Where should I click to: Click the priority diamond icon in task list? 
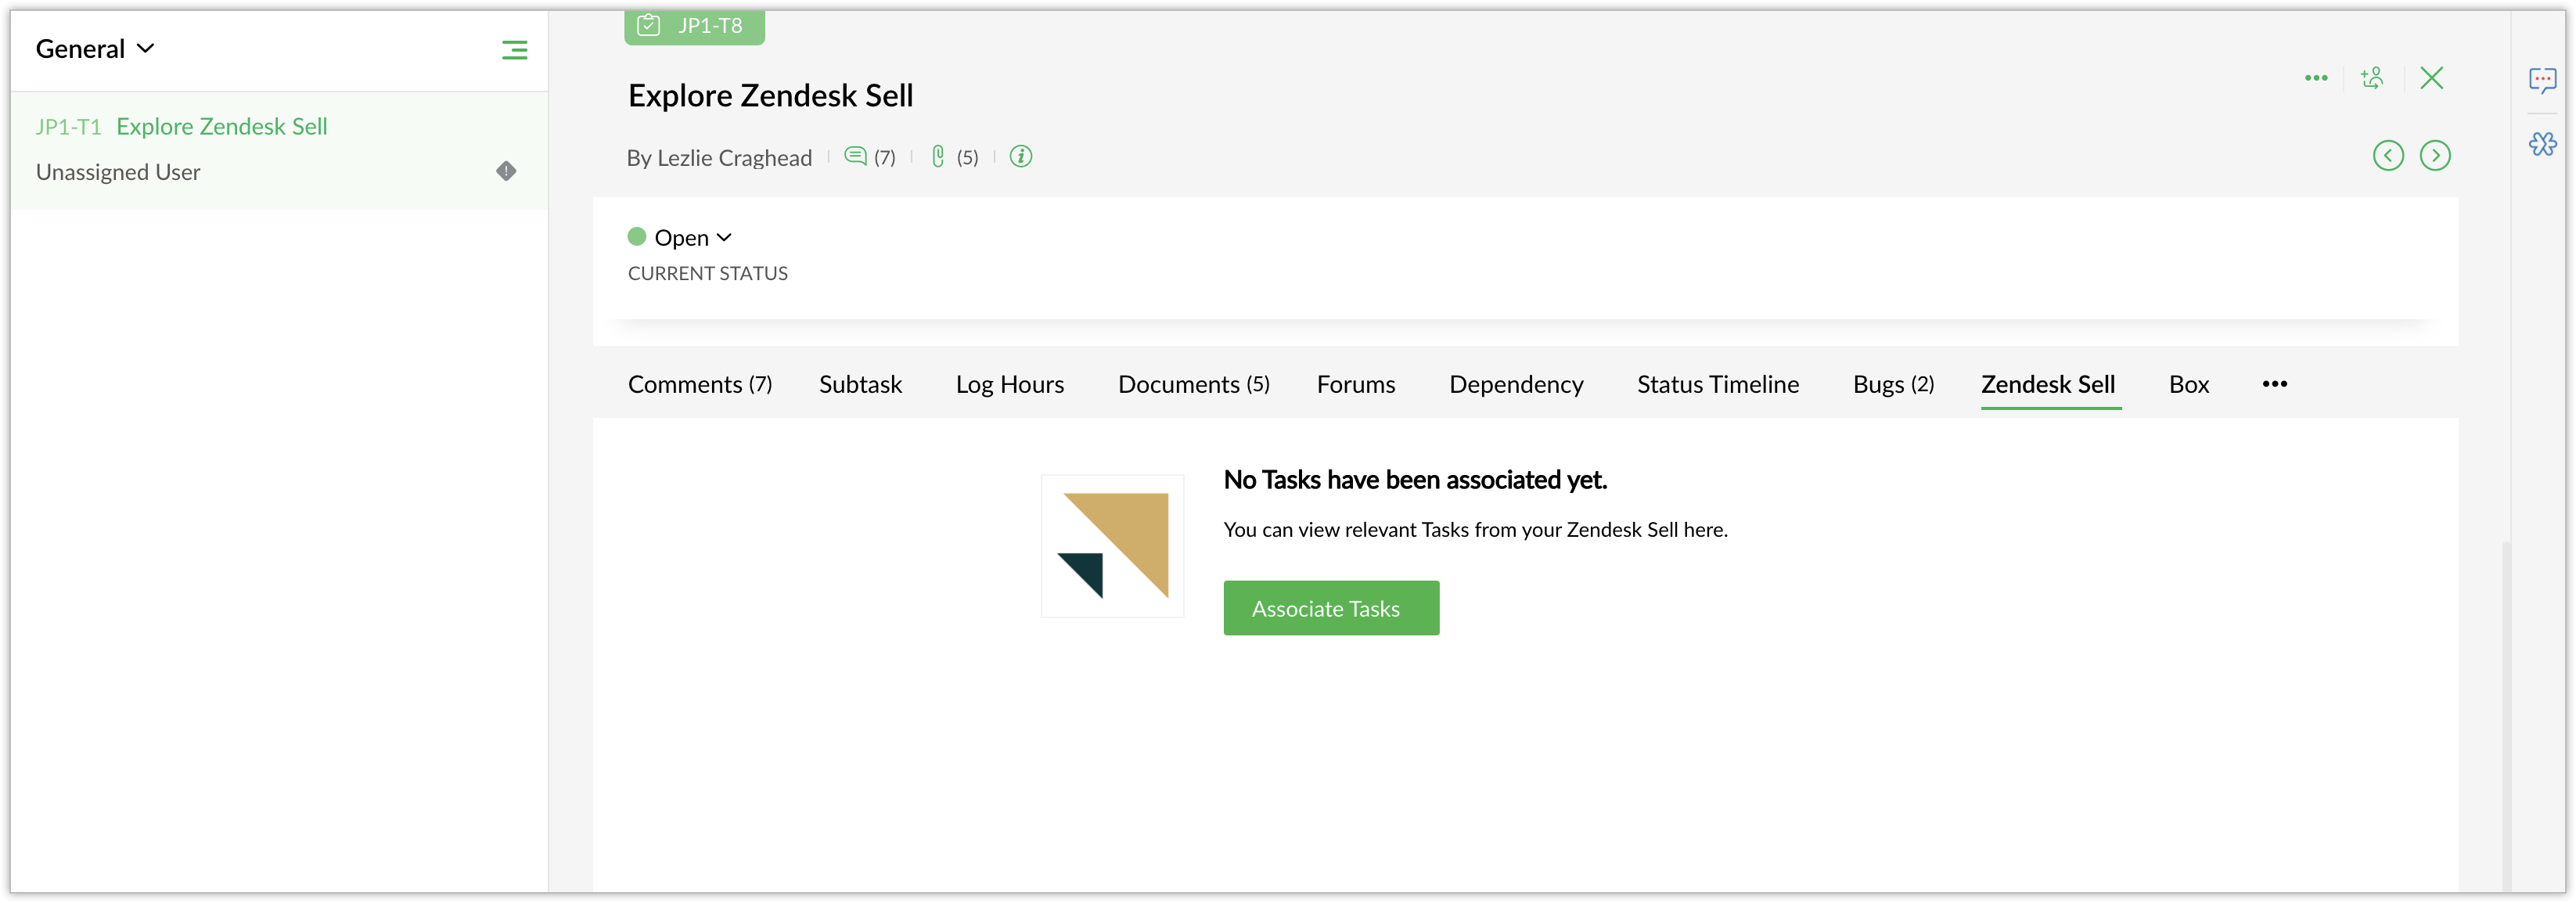coord(506,171)
